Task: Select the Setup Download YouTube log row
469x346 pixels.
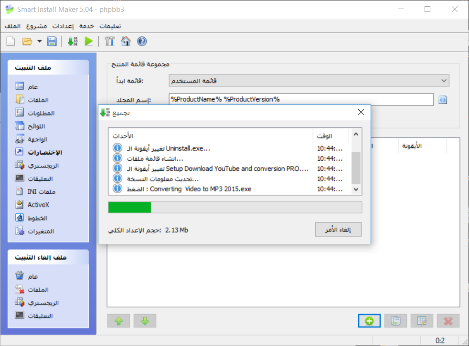Action: pos(230,168)
